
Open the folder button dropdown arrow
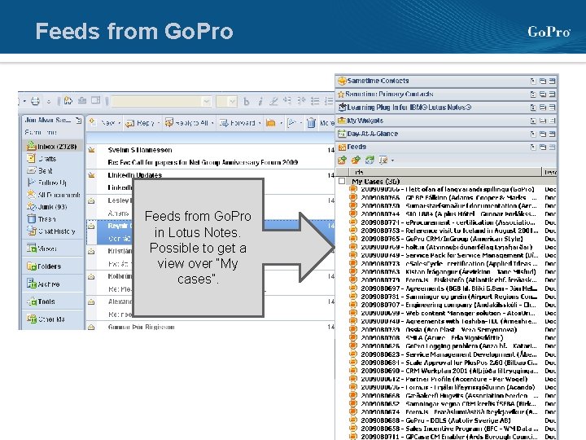(x=282, y=123)
